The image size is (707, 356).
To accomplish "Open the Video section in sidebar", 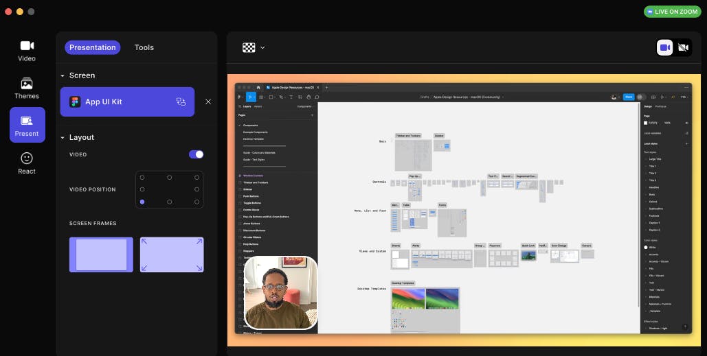I will click(x=27, y=50).
